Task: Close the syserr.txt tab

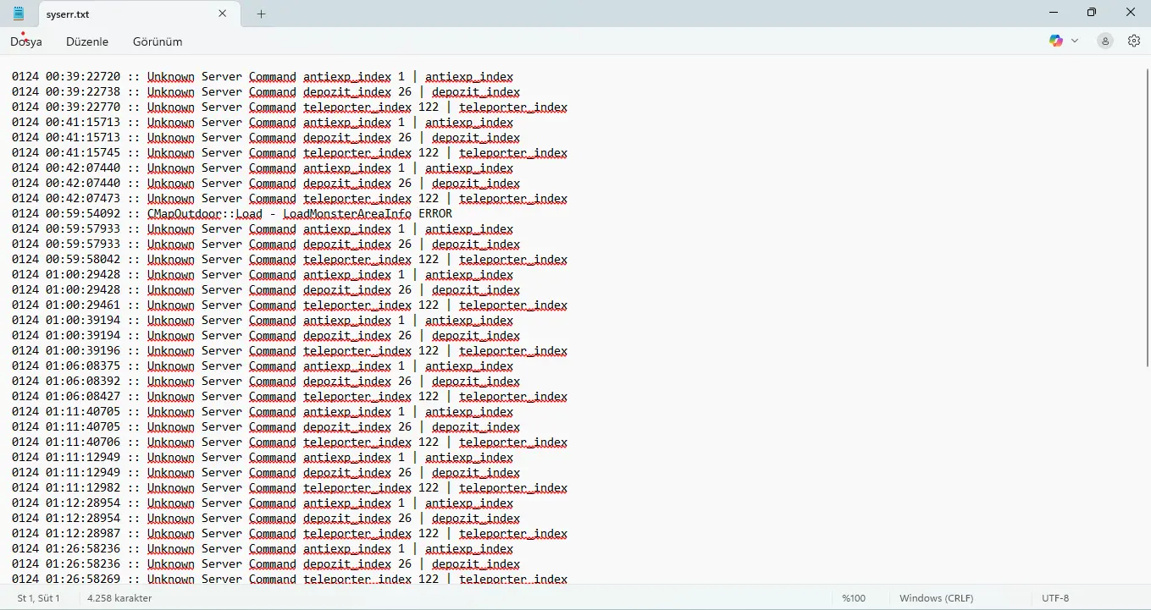Action: (223, 14)
